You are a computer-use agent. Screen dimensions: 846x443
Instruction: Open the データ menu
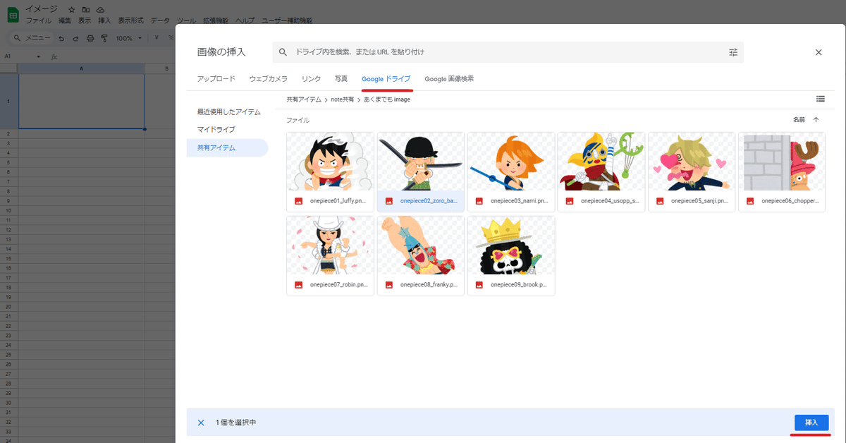point(160,21)
